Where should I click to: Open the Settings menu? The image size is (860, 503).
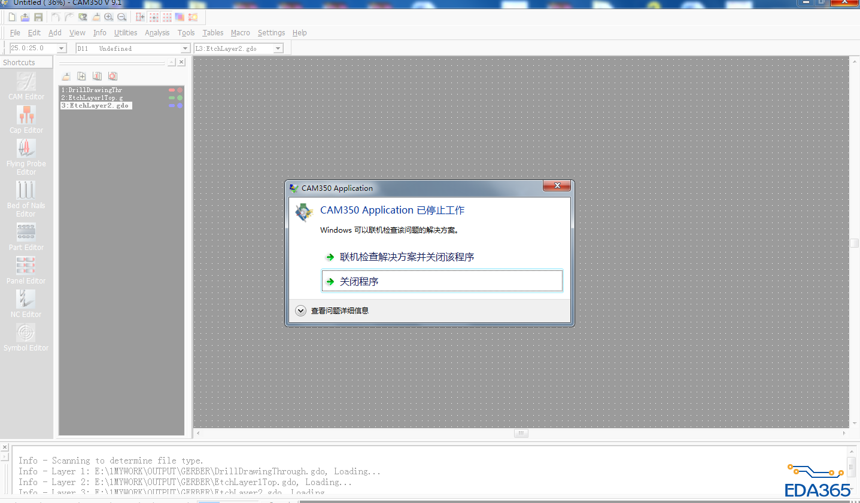tap(271, 33)
